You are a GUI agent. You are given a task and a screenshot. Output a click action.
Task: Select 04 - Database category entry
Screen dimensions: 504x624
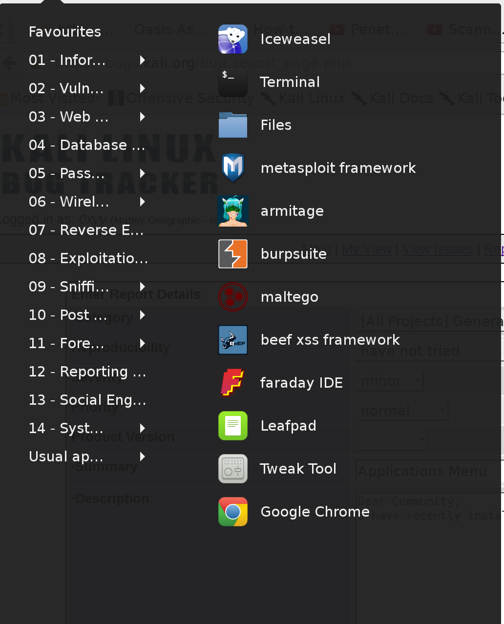click(x=86, y=145)
